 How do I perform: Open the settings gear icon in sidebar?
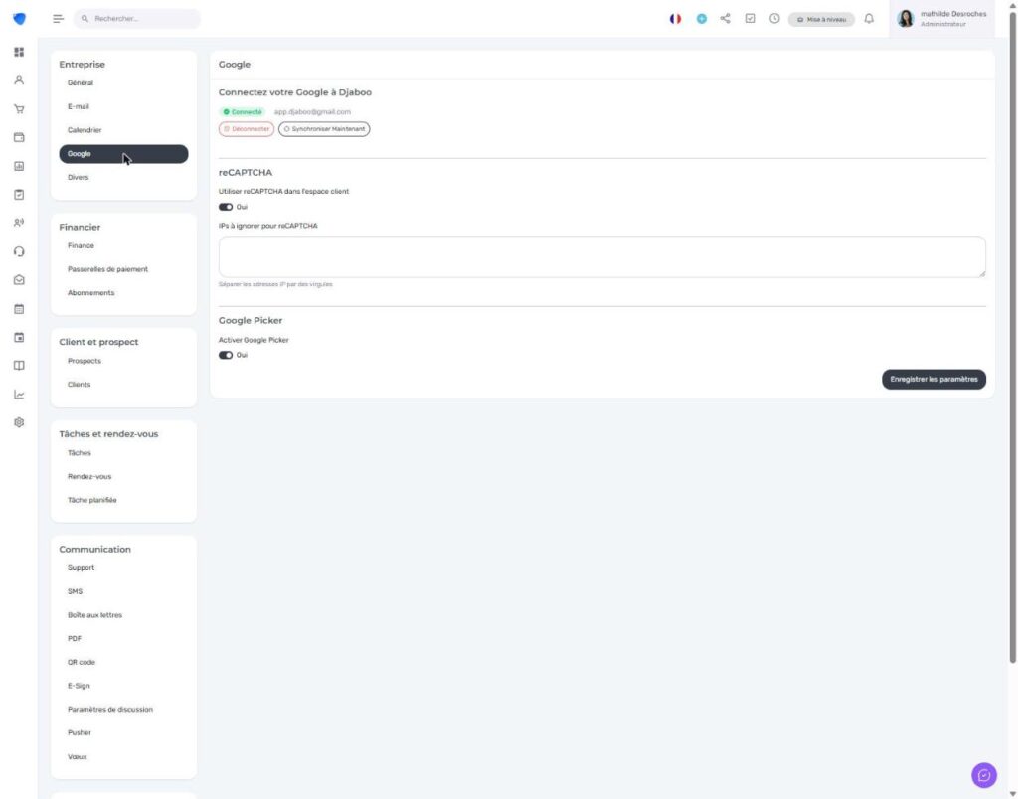pyautogui.click(x=19, y=422)
